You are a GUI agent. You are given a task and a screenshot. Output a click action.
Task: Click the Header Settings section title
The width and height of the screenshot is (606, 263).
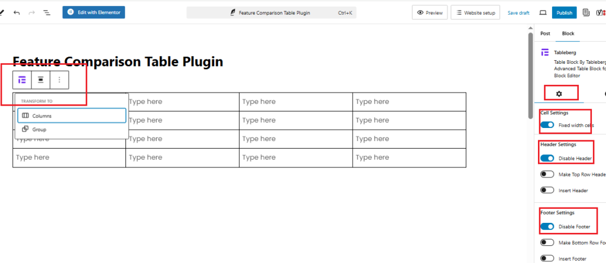click(558, 144)
